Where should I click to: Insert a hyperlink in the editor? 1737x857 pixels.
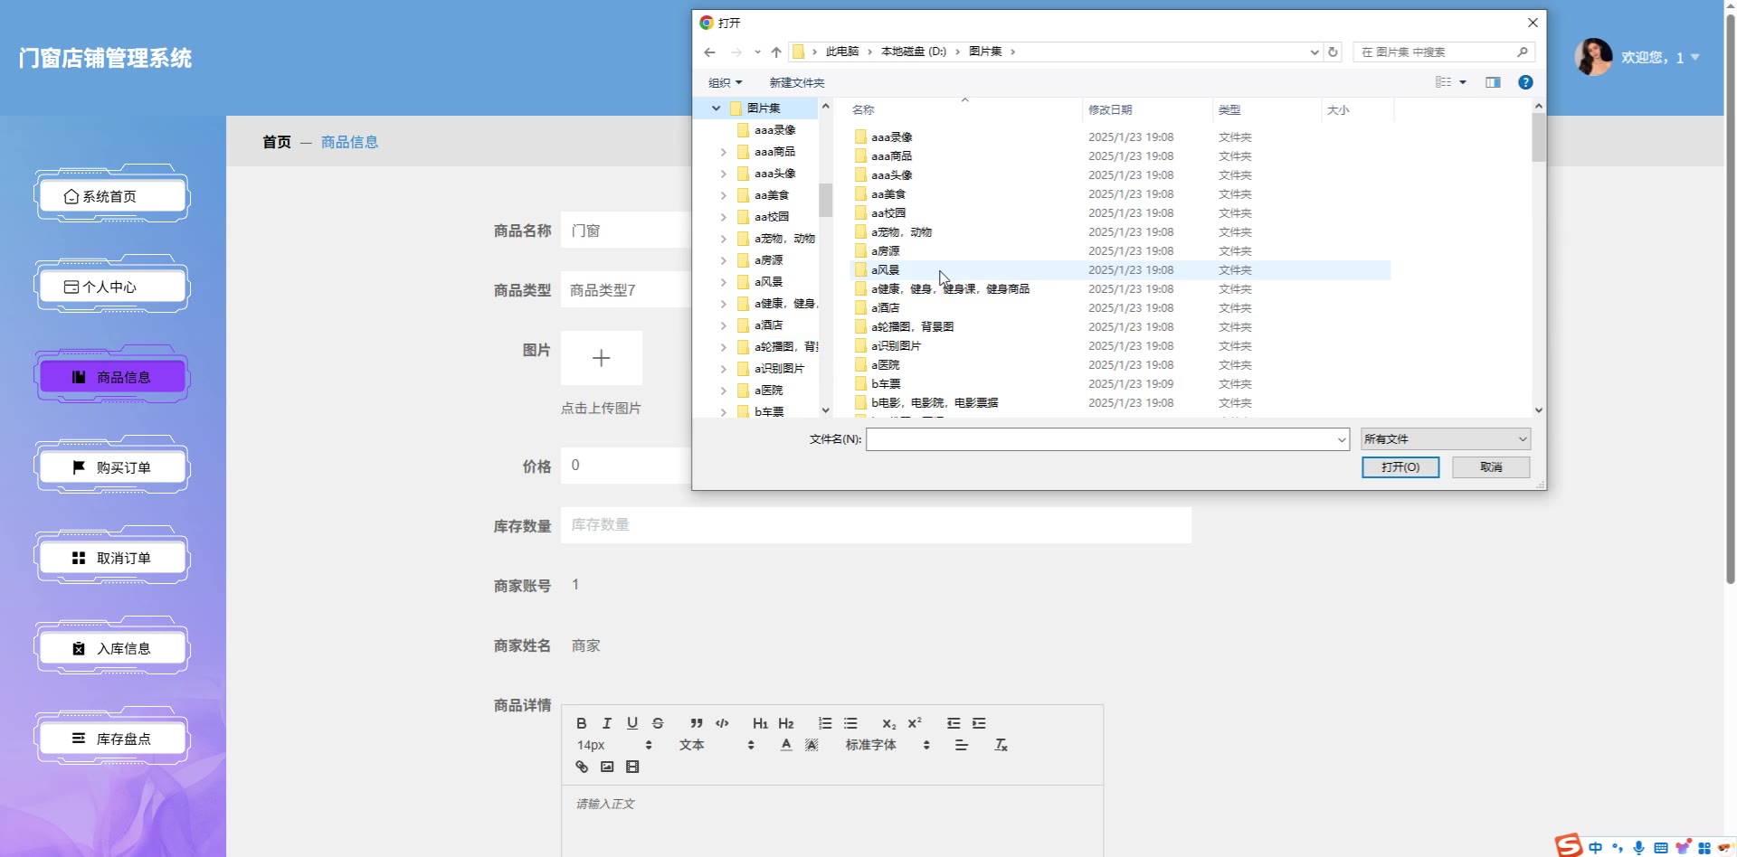[582, 767]
